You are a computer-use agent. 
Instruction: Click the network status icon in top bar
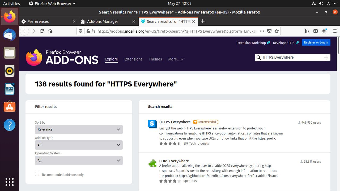pos(314,3)
